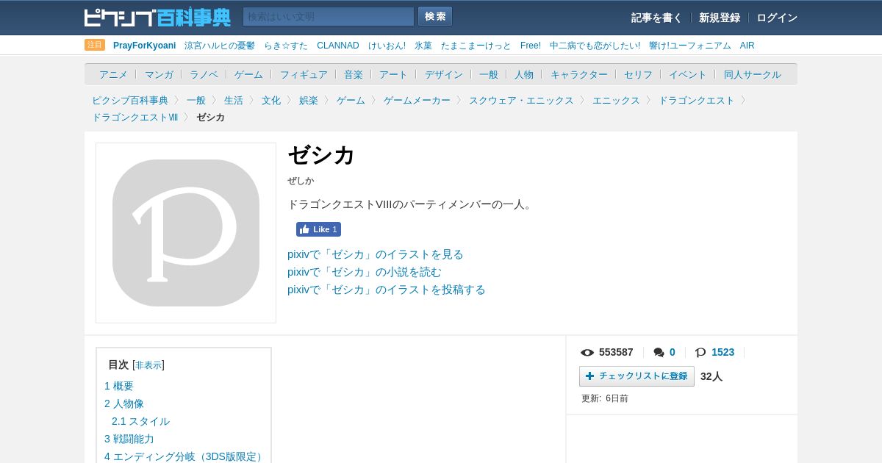The height and width of the screenshot is (463, 882).
Task: Open ゲームメーカー breadcrumb link
Action: click(417, 100)
